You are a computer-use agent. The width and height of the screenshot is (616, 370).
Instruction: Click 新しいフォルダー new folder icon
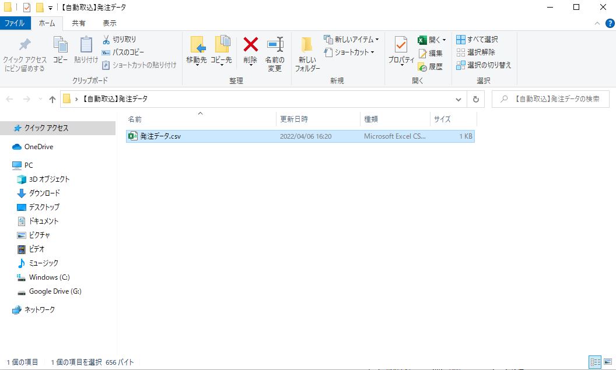(x=307, y=45)
